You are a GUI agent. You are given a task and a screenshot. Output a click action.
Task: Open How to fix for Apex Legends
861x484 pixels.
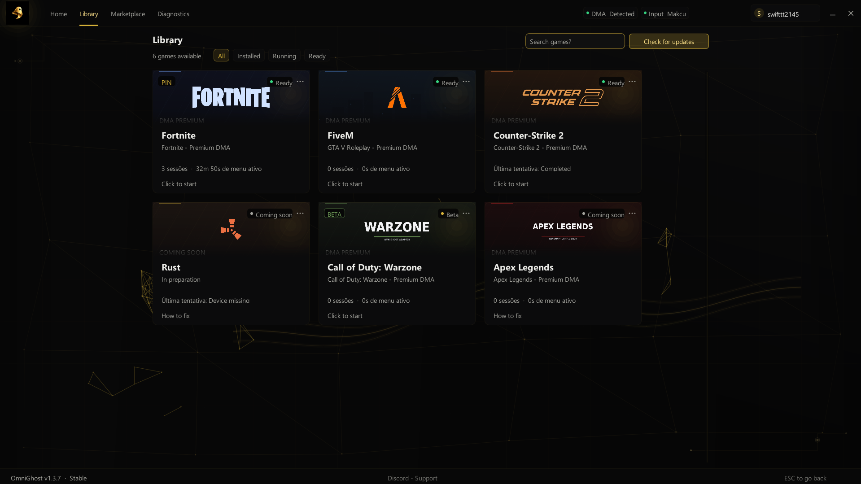coord(507,316)
